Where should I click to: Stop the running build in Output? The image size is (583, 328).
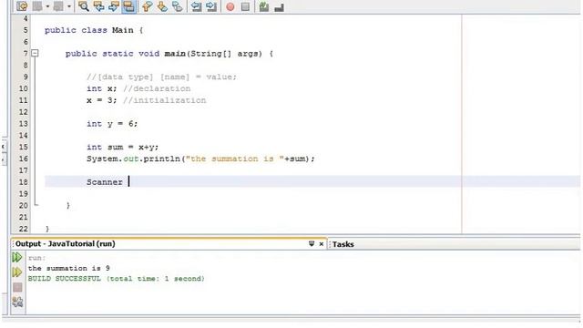point(17,287)
